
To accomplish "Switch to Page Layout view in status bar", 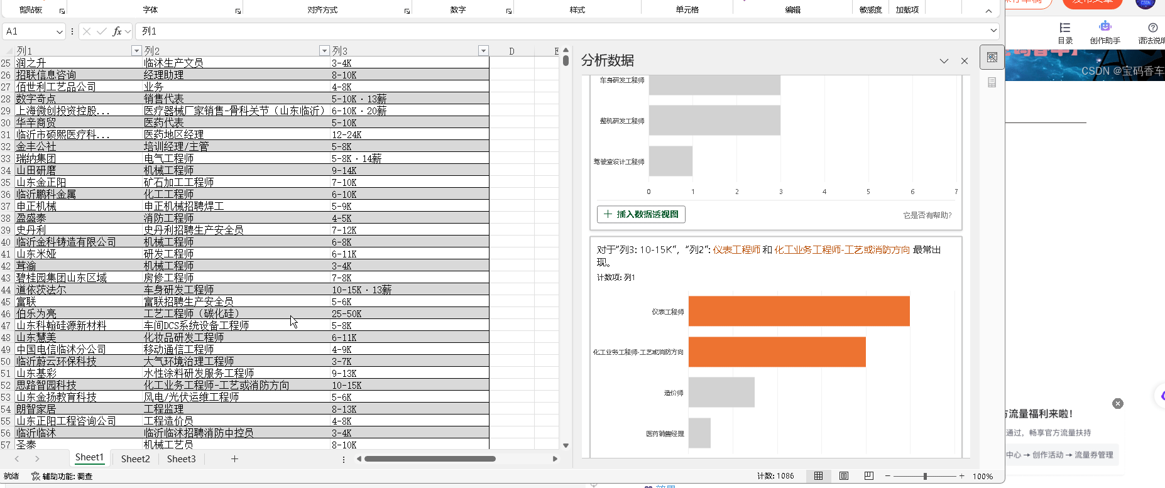I will point(844,476).
